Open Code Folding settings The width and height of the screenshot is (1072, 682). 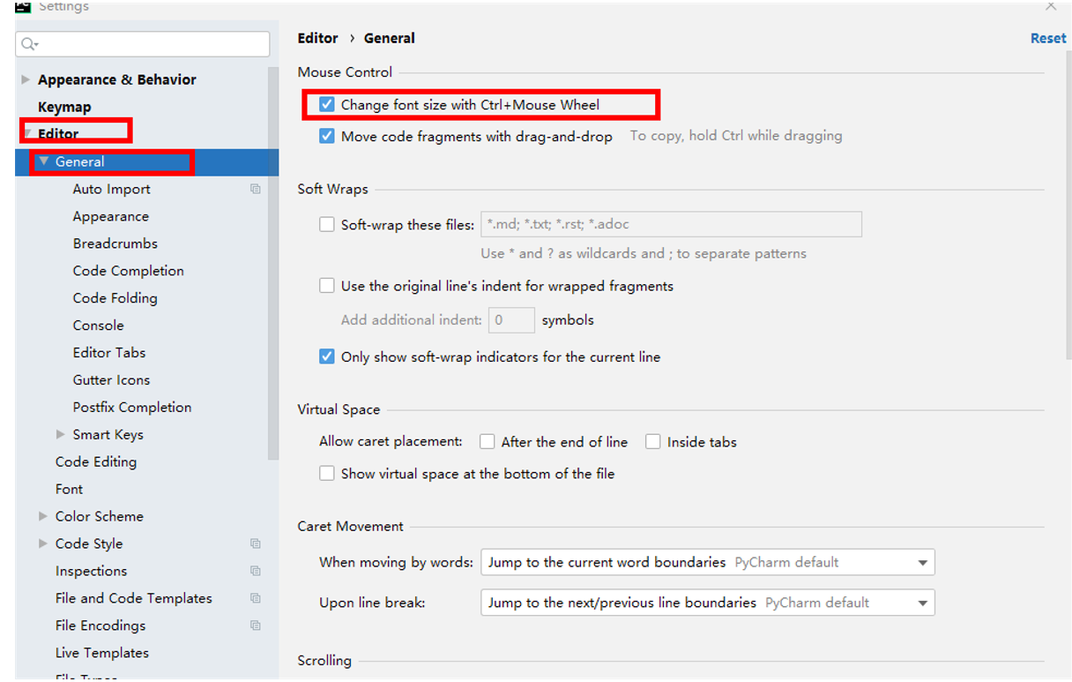[x=115, y=298]
